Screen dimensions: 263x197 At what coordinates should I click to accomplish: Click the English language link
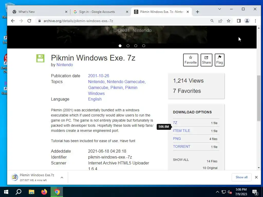click(95, 99)
